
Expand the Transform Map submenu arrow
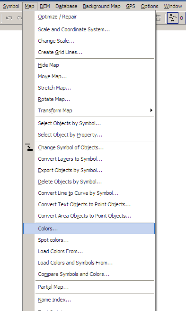[151, 110]
